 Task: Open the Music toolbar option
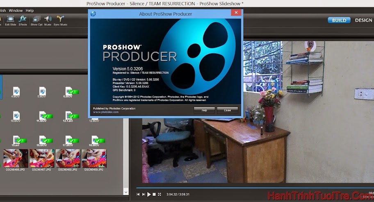pyautogui.click(x=48, y=21)
